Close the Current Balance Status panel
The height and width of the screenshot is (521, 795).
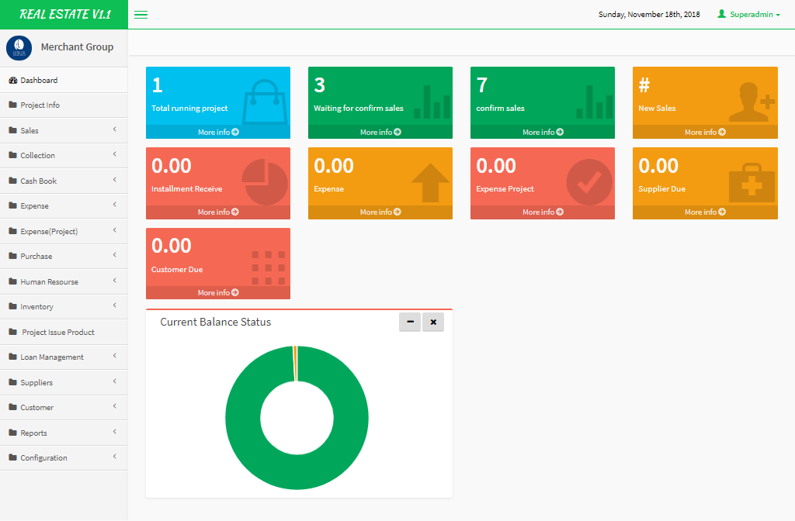point(433,322)
